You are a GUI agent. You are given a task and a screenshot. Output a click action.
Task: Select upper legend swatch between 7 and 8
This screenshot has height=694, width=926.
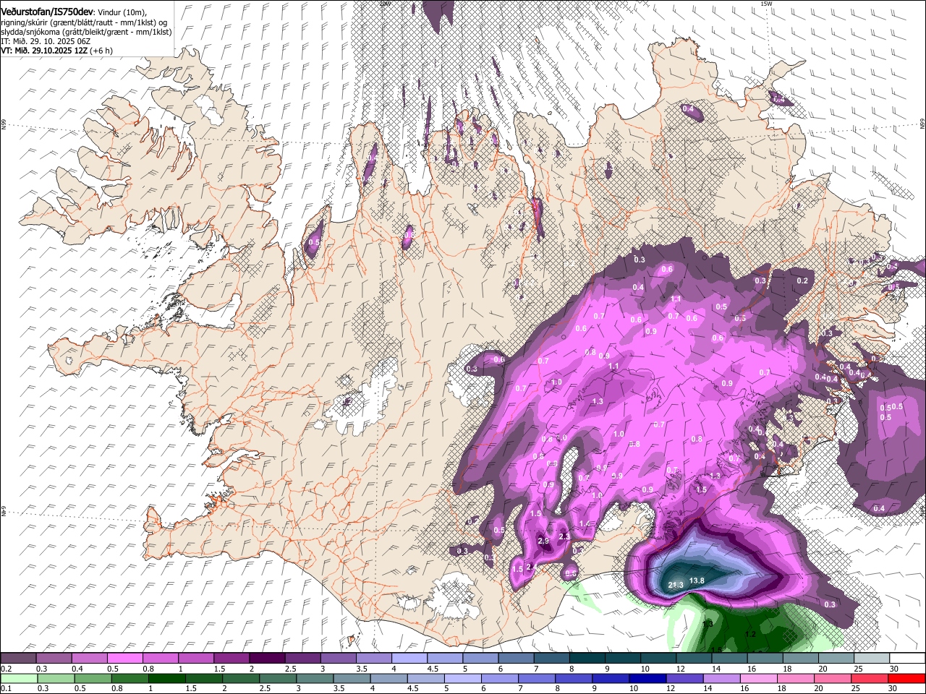coord(552,658)
